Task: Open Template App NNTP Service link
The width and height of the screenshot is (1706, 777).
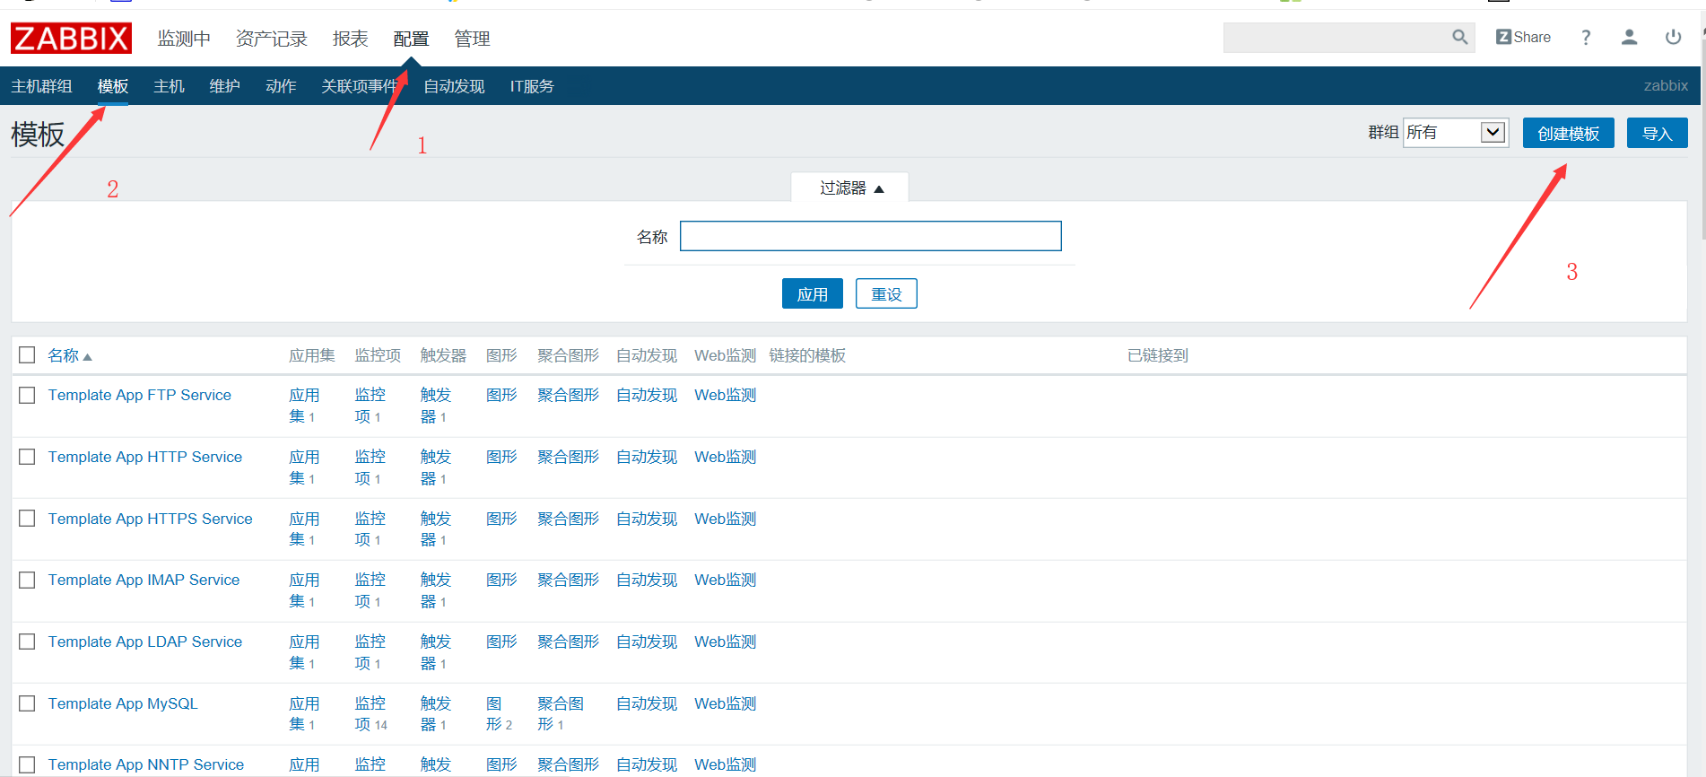Action: (146, 764)
